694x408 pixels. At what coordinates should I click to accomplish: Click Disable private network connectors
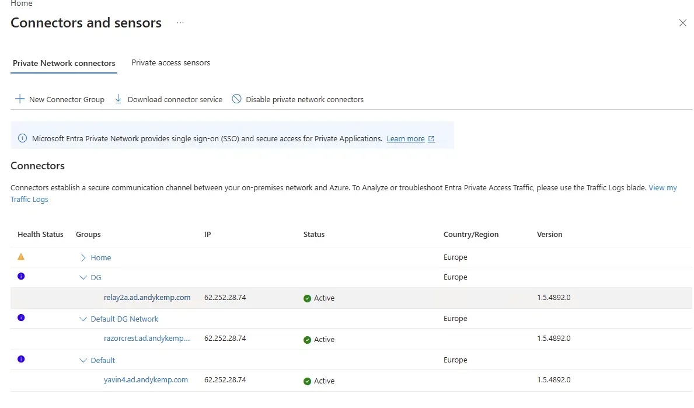point(298,100)
